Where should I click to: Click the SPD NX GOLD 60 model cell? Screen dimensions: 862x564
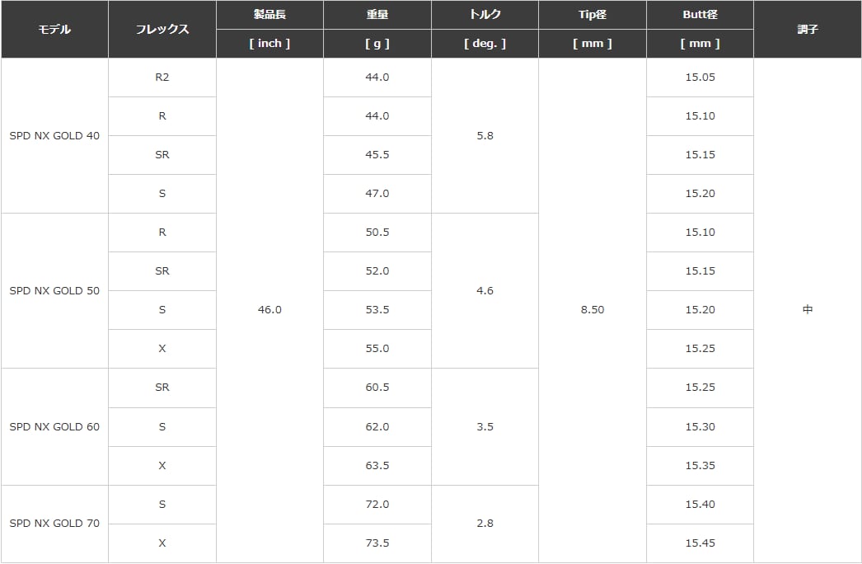pyautogui.click(x=54, y=427)
